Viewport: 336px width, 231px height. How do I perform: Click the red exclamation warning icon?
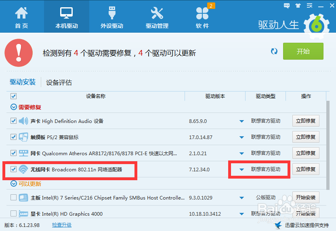point(19,53)
